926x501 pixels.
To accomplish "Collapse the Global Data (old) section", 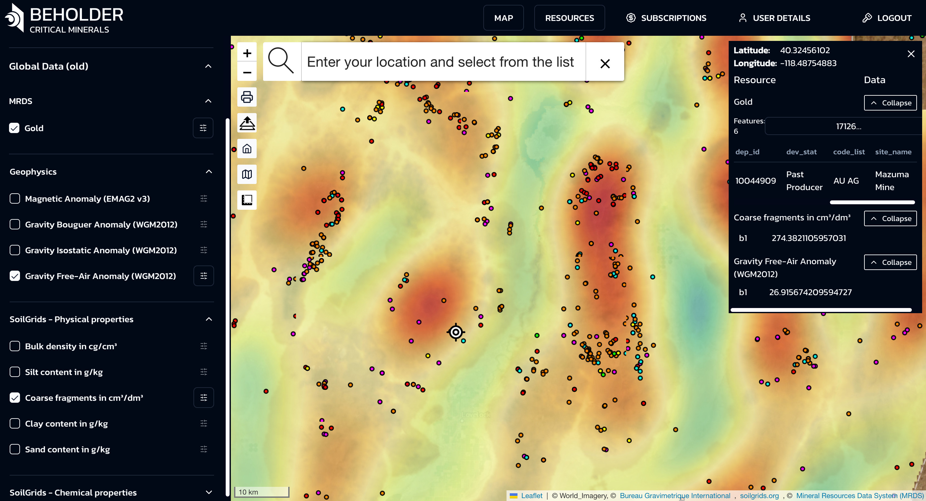I will coord(208,66).
